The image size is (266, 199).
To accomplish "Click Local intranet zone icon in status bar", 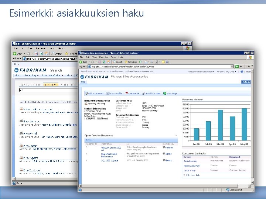I will click(228, 190).
